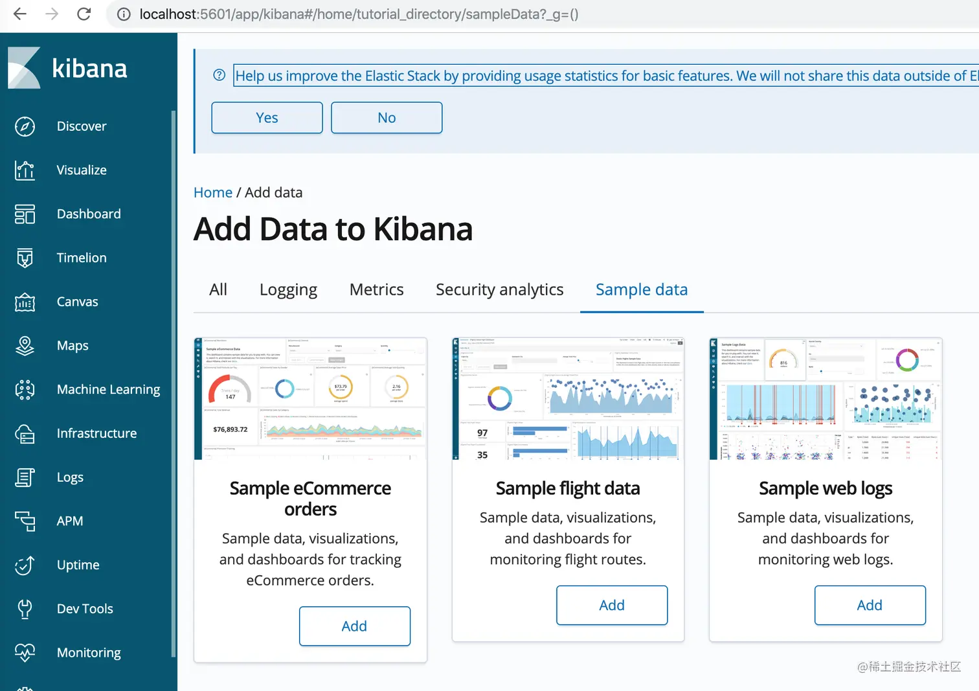Image resolution: width=979 pixels, height=691 pixels.
Task: Click the kibana wordmark text
Action: point(89,69)
